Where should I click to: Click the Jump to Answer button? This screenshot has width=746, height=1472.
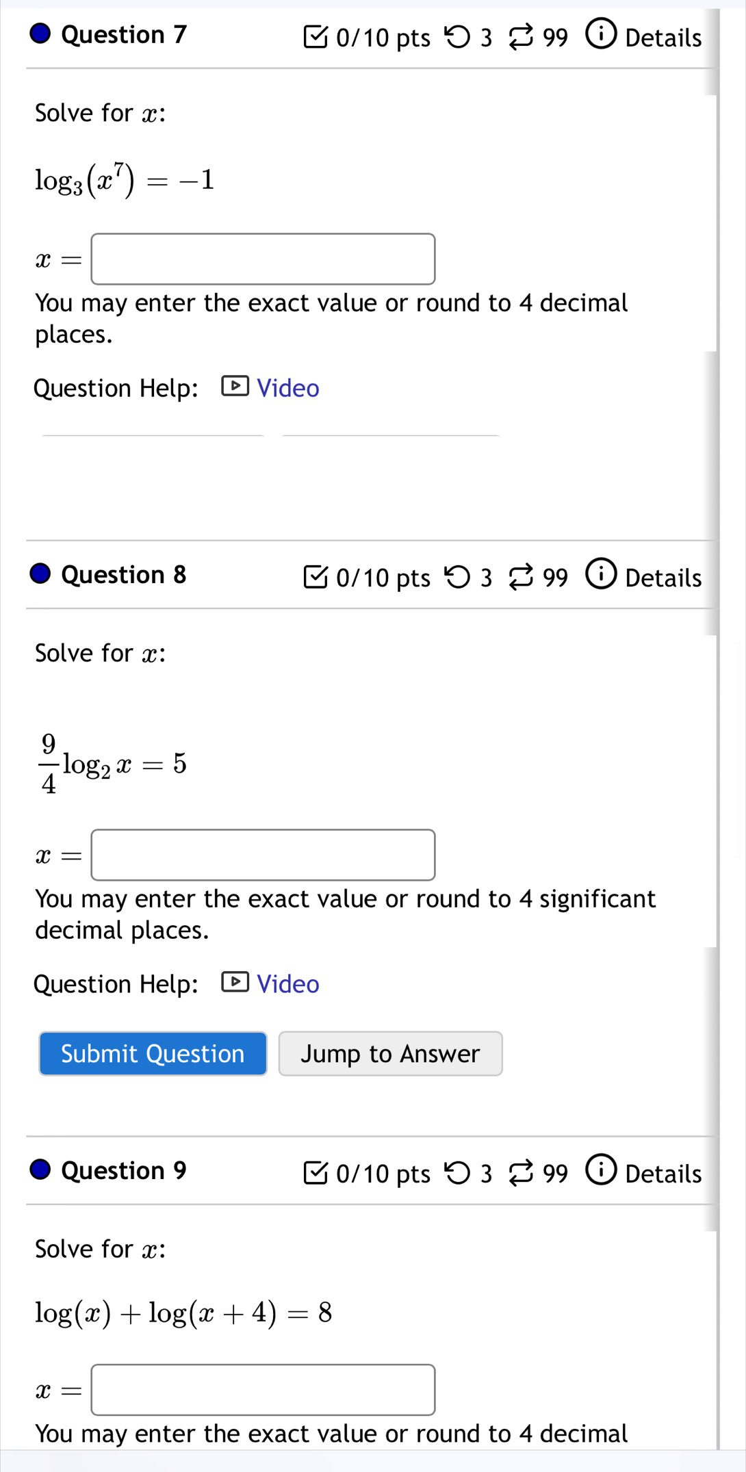click(x=390, y=1054)
